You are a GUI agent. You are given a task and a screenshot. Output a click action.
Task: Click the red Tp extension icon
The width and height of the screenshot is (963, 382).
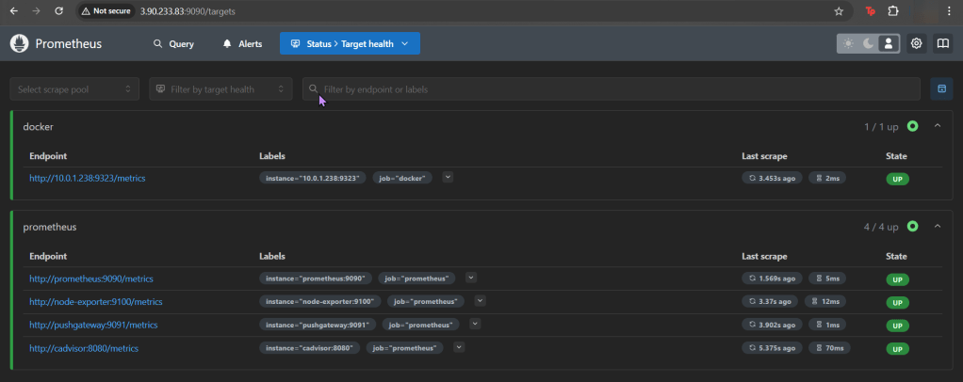click(870, 11)
